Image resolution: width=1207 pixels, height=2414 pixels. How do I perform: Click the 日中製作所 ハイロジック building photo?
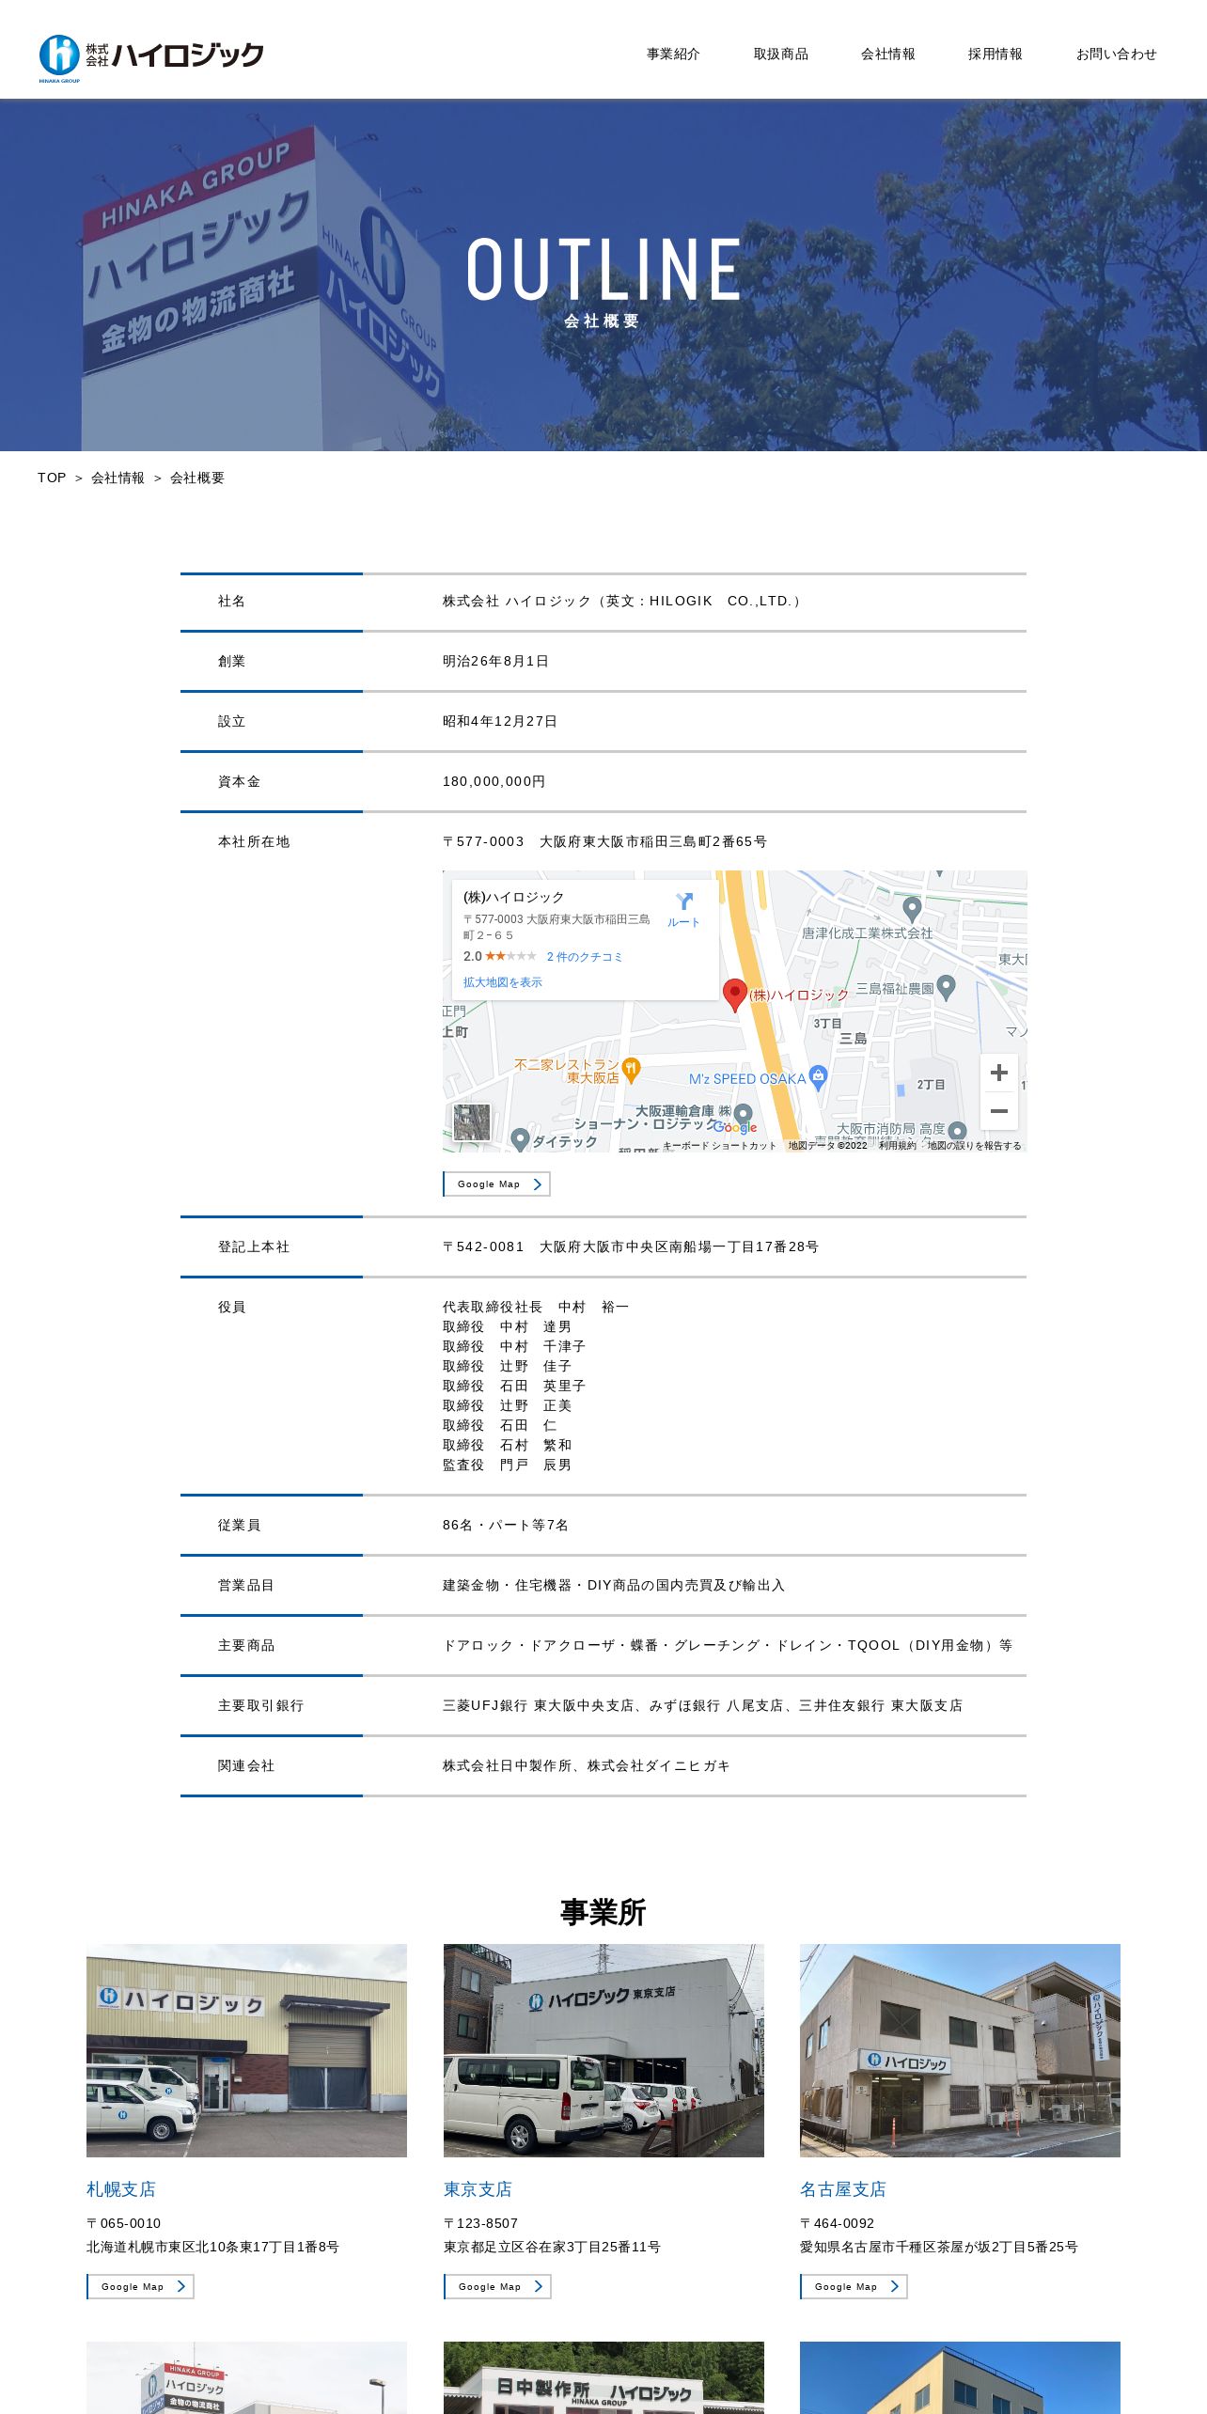pos(603,2377)
